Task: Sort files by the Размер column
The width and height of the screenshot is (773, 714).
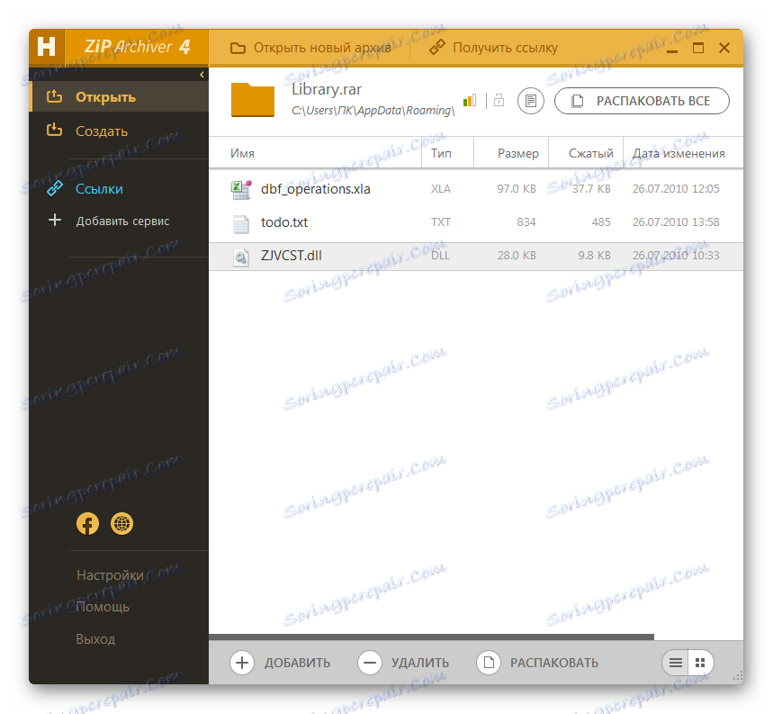Action: click(x=511, y=153)
